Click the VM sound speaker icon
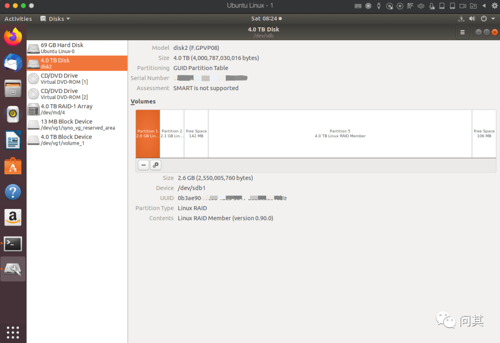500x343 pixels. point(421,6)
